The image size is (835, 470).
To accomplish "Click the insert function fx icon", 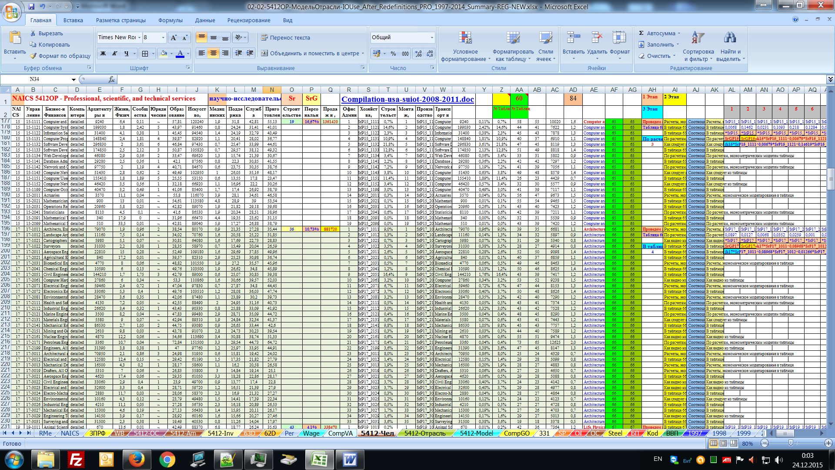I will pyautogui.click(x=111, y=79).
